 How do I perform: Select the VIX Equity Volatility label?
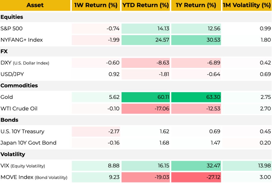pyautogui.click(x=23, y=166)
